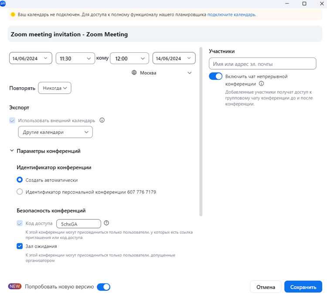Open the Москва time zone dropdown
This screenshot has width=327, height=300.
(162, 73)
